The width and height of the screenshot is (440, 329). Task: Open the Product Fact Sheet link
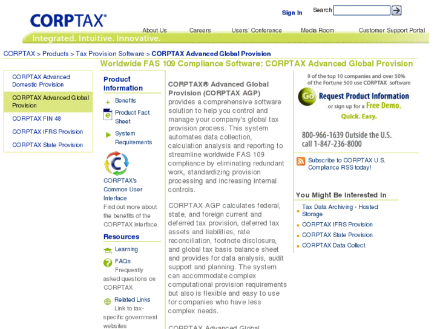[132, 117]
